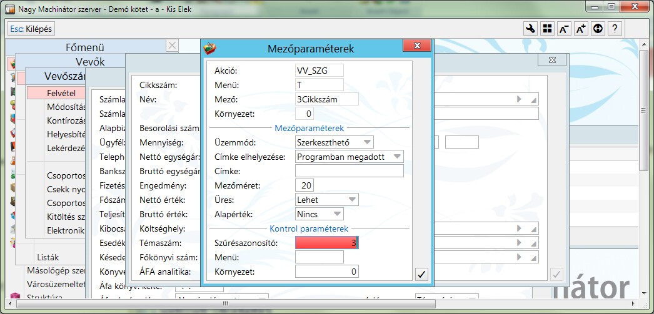Click the vertical scrollbar up arrow
654x314 pixels.
643,44
